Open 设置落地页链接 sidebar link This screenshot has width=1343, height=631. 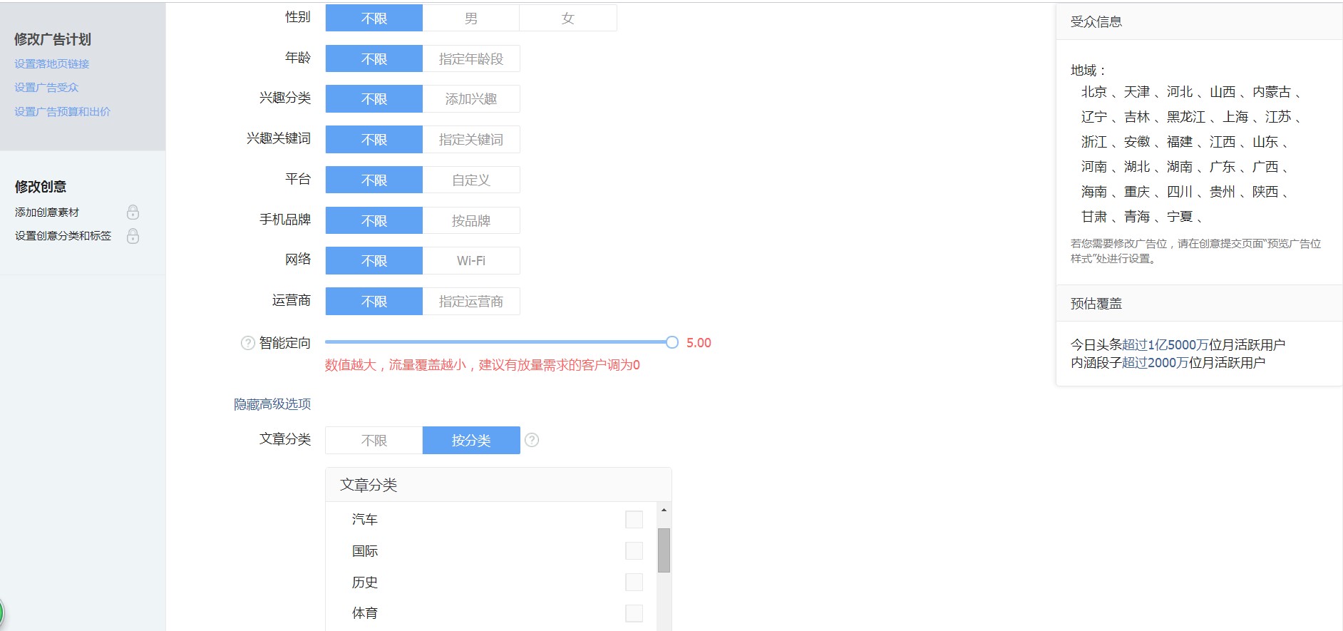tap(52, 64)
